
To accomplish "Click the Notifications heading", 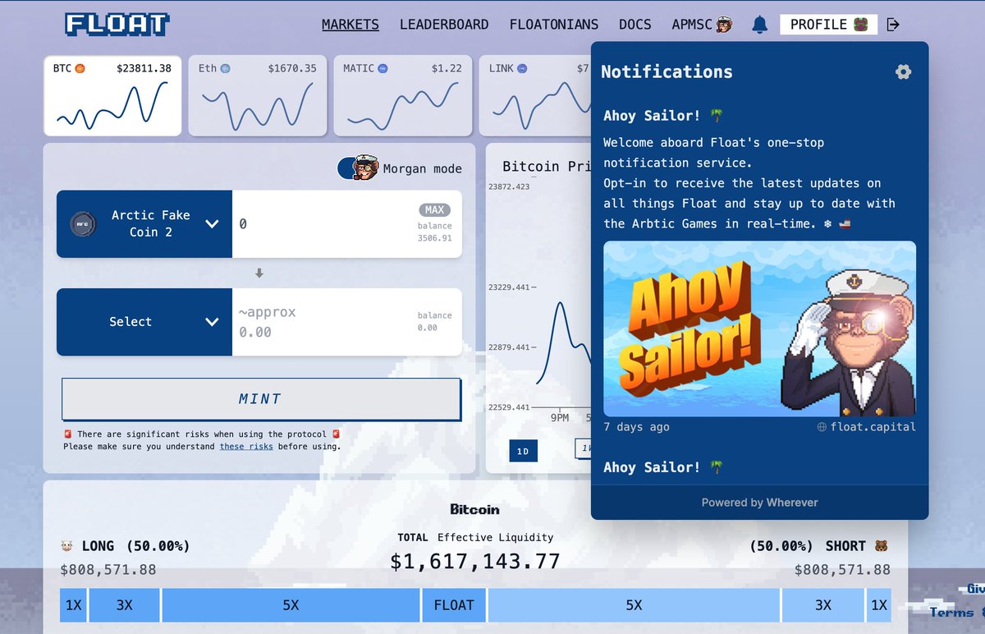I will click(x=667, y=72).
